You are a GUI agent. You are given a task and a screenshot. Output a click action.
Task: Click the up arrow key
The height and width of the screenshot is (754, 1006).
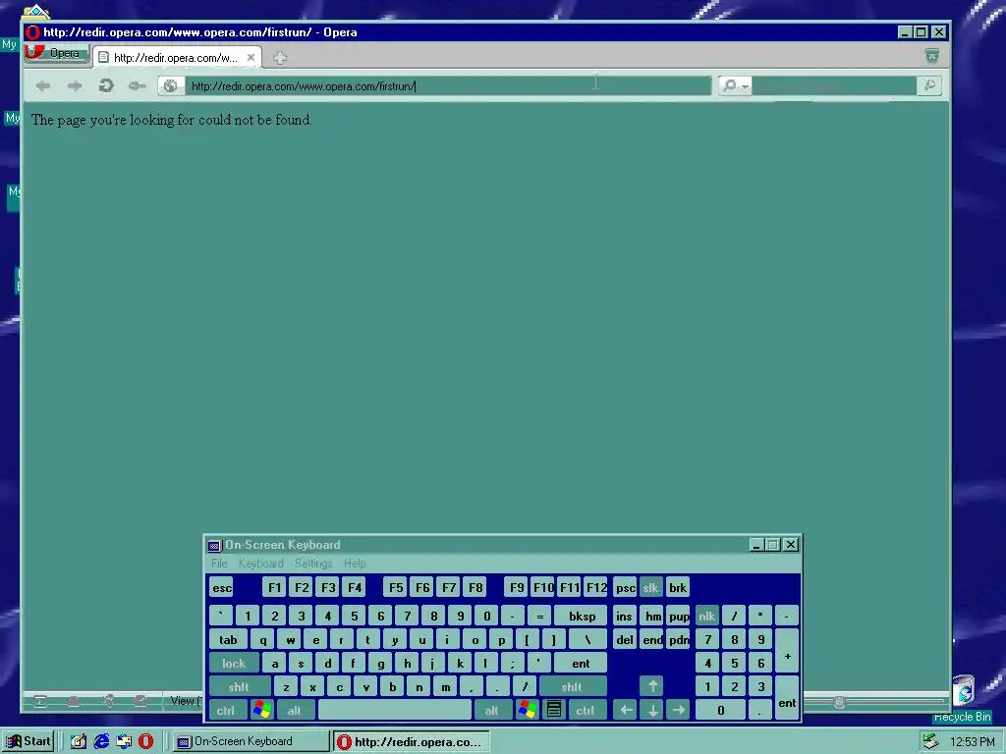(x=652, y=686)
